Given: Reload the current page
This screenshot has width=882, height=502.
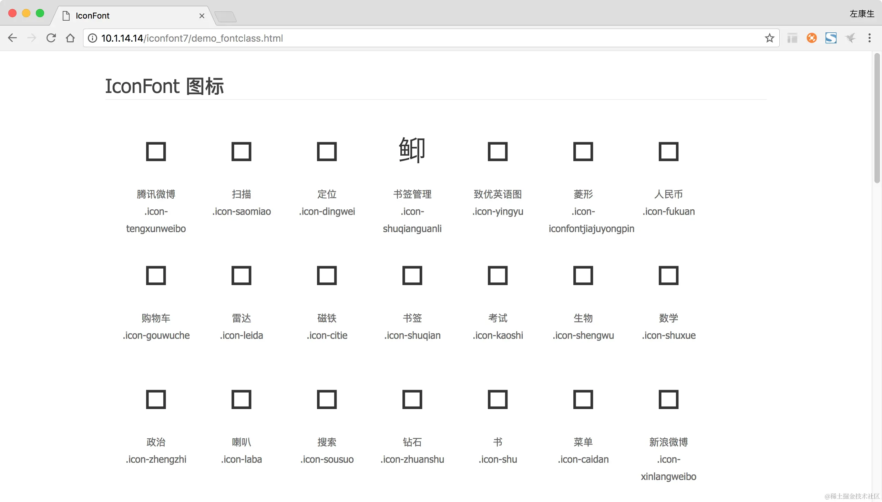Looking at the screenshot, I should (51, 38).
